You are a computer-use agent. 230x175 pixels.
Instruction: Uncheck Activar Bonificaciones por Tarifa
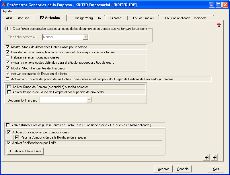point(9,143)
